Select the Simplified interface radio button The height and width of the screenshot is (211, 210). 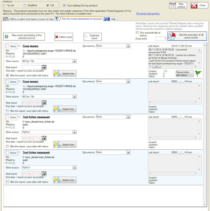[25, 5]
